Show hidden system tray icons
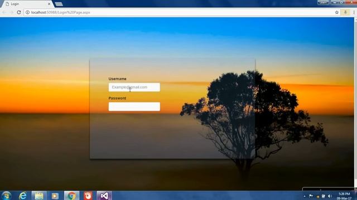Screen dimensions: 357x200 [305, 196]
